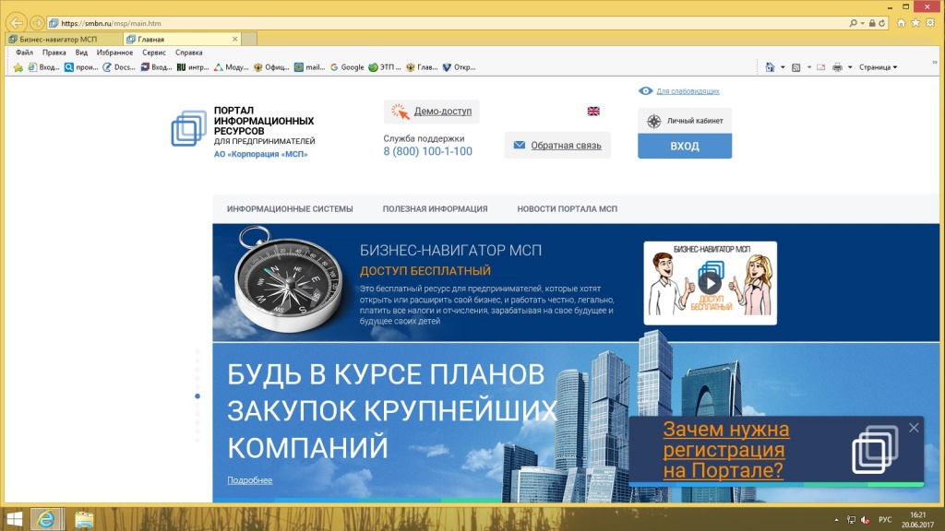Open the Офиц... favorites bookmark
Image resolution: width=945 pixels, height=531 pixels.
coord(271,67)
